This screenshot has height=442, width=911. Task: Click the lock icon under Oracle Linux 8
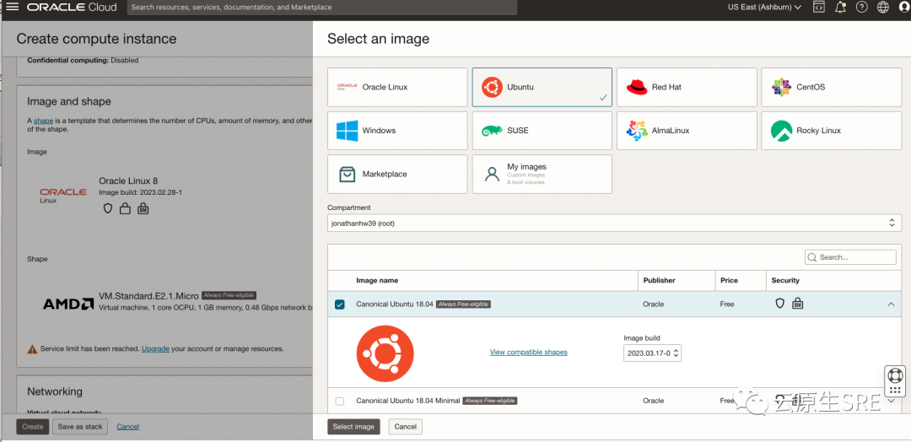point(125,208)
